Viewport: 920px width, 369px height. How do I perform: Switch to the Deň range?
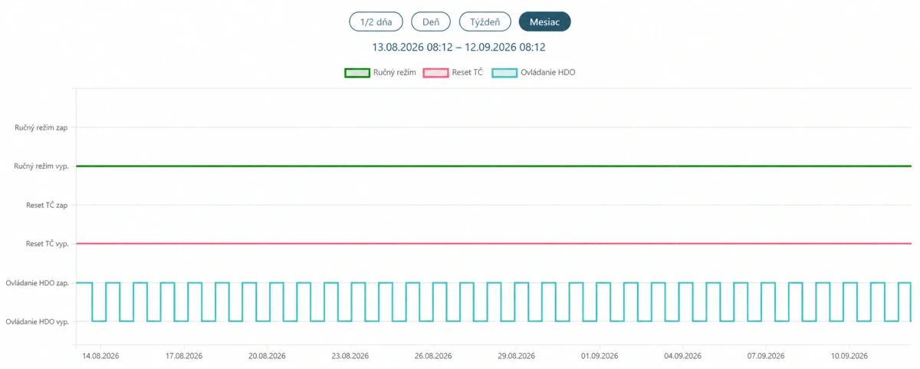point(431,21)
